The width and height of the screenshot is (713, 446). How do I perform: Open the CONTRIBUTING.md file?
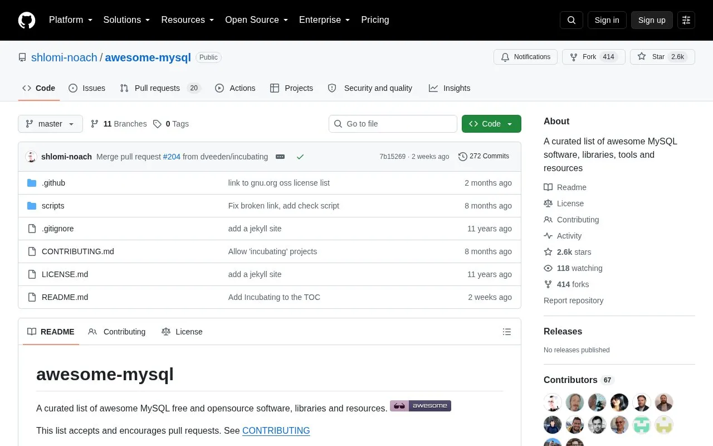[78, 251]
